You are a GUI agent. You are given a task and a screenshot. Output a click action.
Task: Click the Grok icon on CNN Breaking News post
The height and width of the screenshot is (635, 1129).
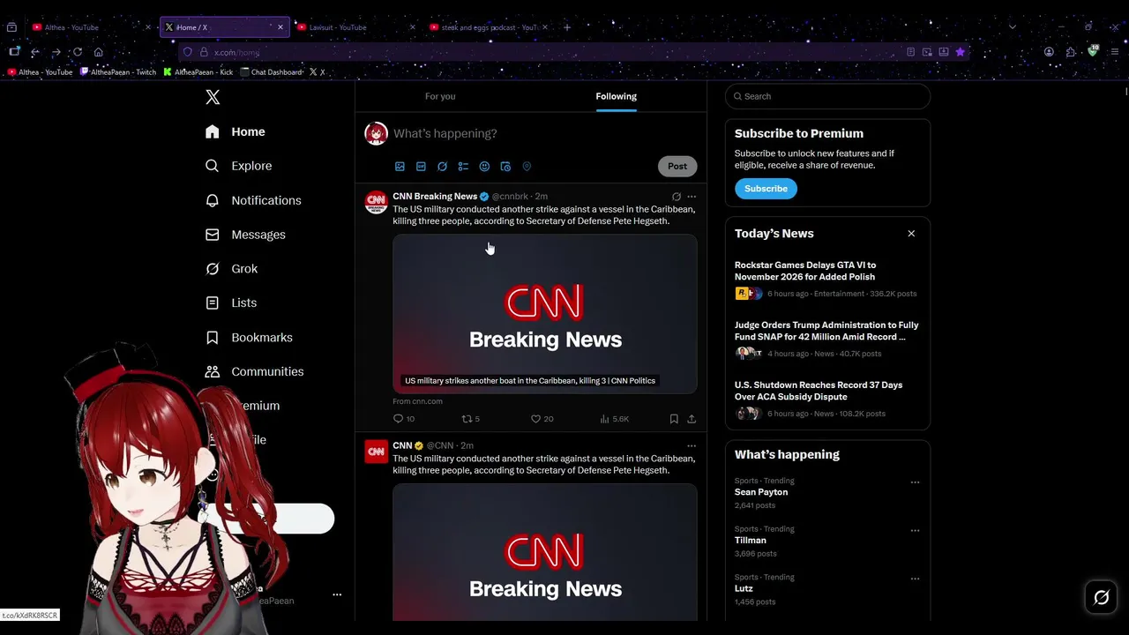pos(677,197)
